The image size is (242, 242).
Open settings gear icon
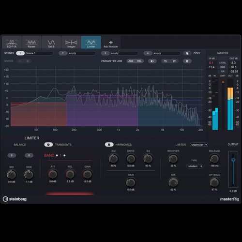click(187, 61)
